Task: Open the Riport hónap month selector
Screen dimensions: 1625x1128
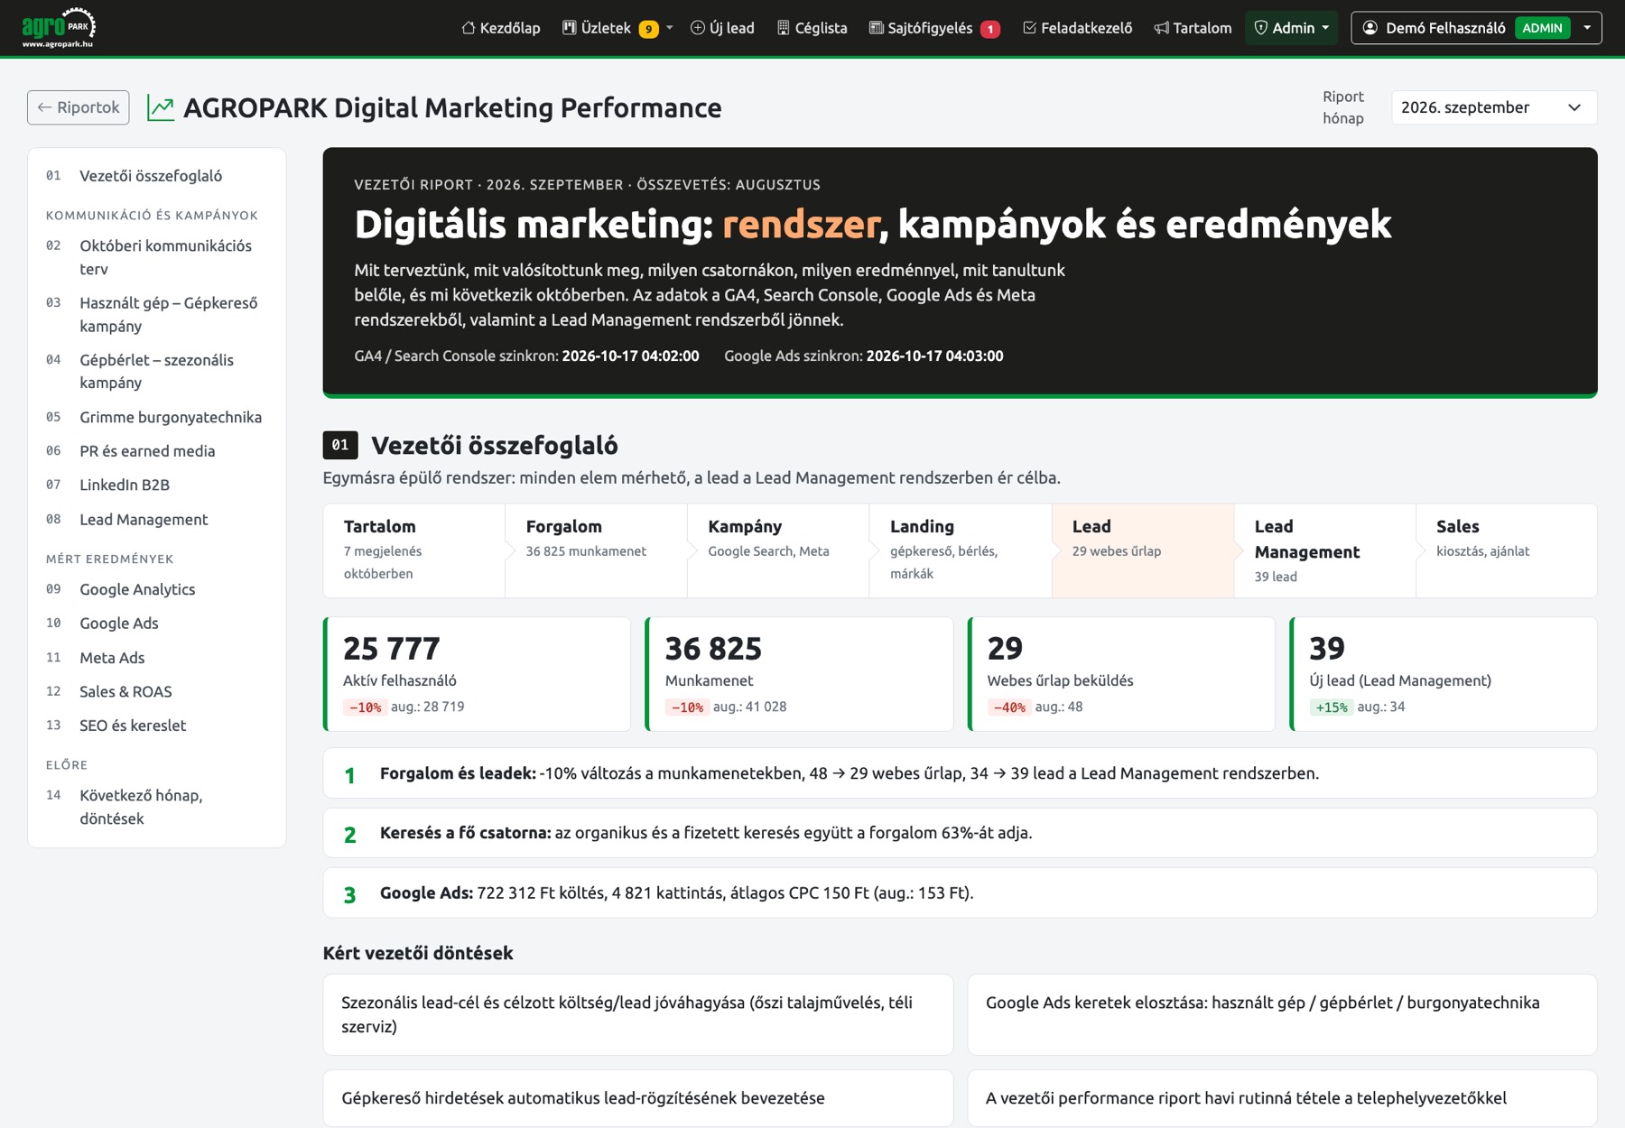Action: (x=1494, y=107)
